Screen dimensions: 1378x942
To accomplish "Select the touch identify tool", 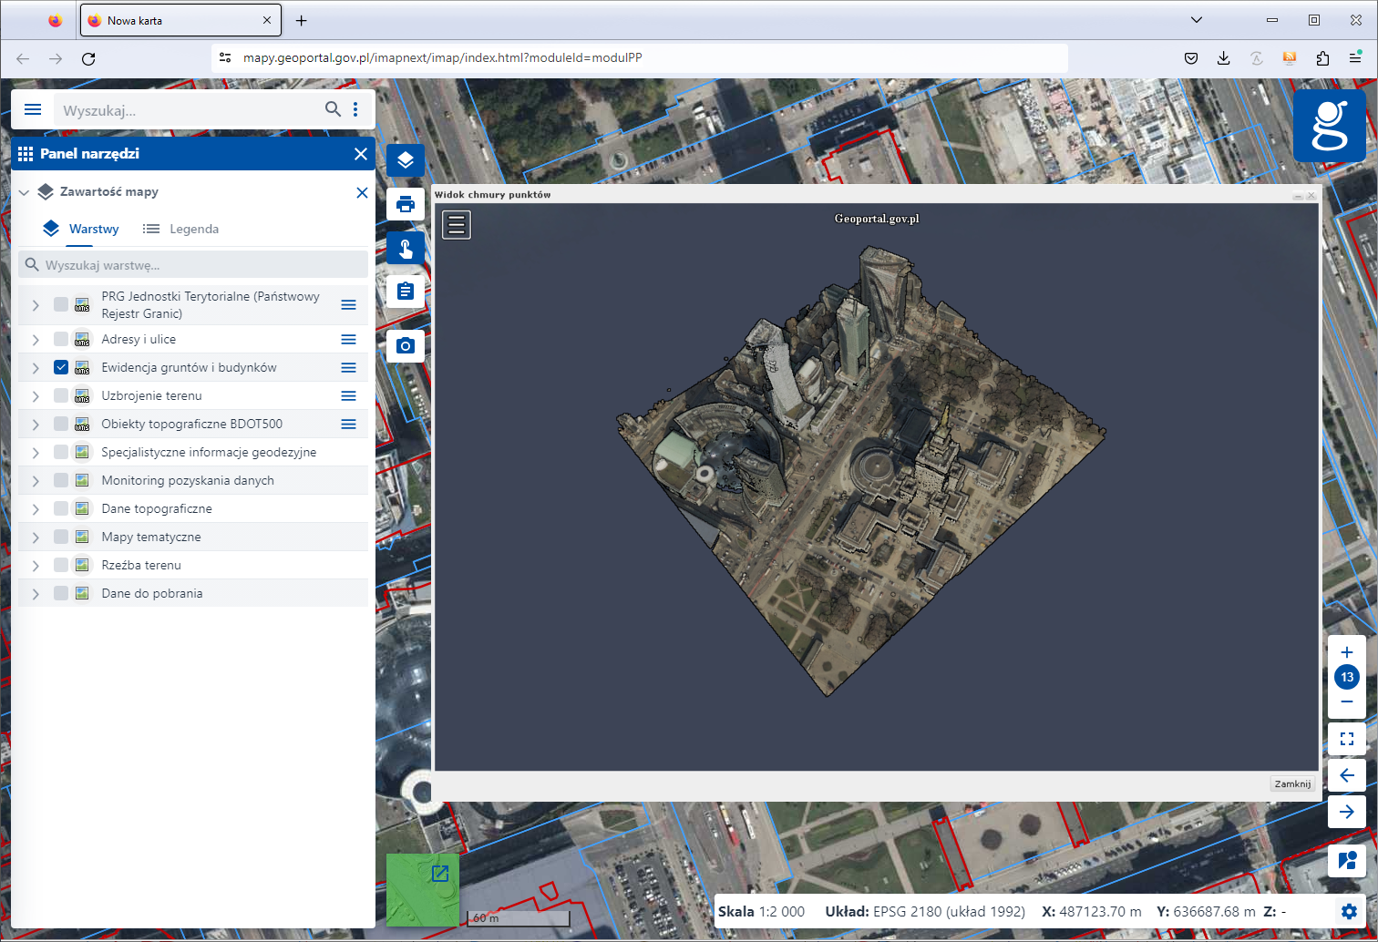I will (x=406, y=248).
